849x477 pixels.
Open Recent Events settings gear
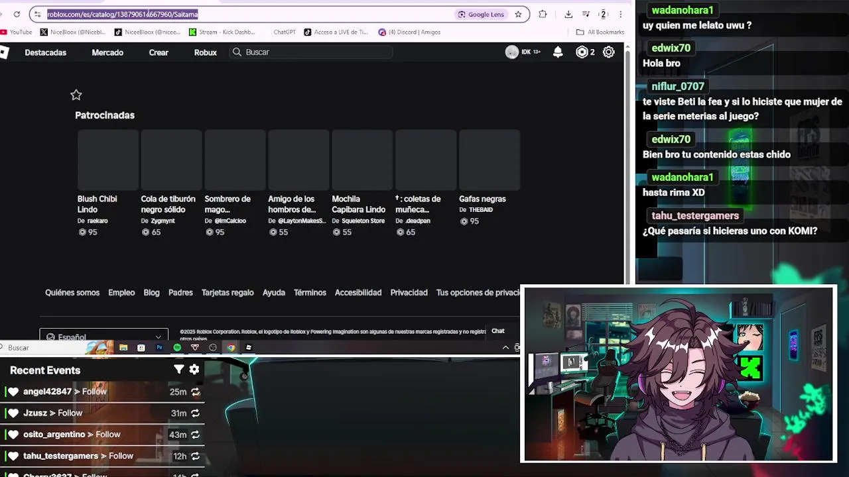click(x=194, y=370)
